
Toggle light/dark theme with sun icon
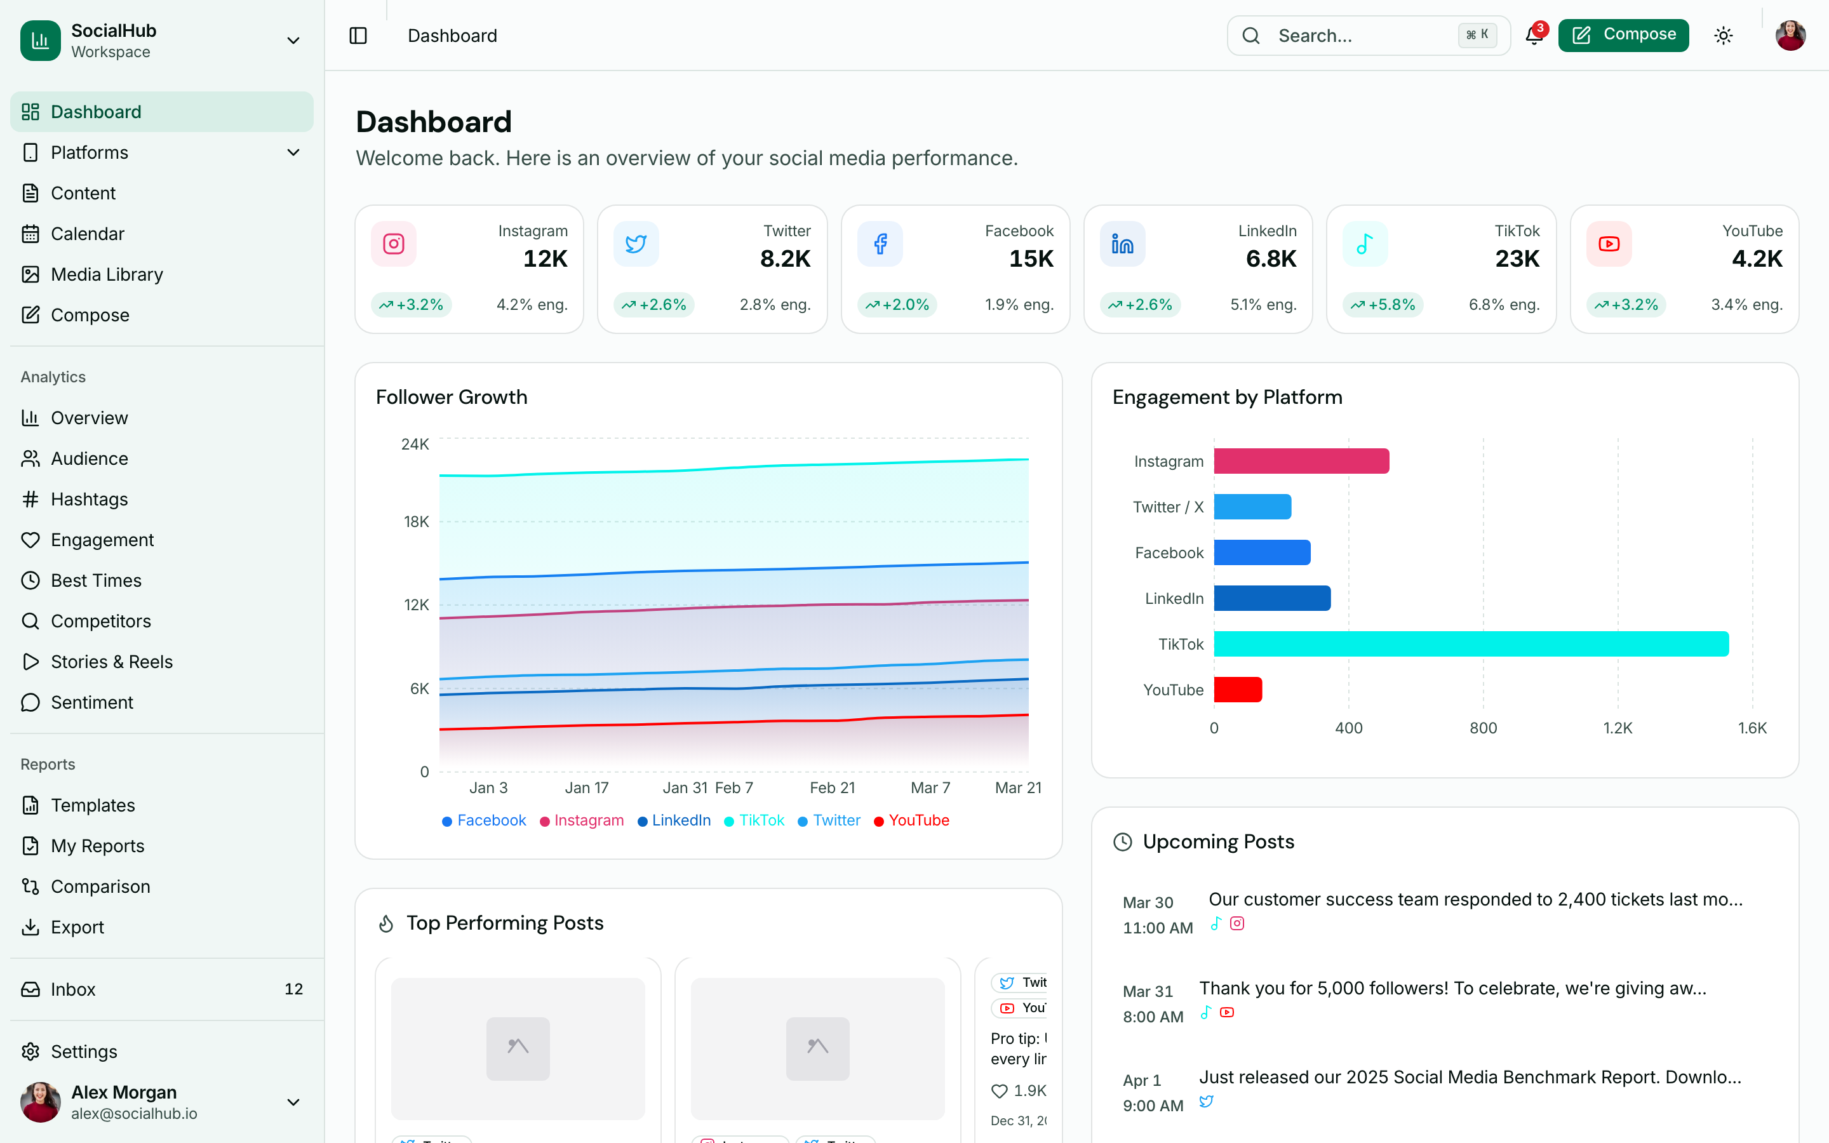coord(1724,36)
